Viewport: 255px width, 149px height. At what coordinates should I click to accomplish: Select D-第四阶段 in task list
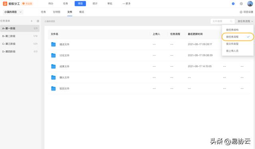20,52
